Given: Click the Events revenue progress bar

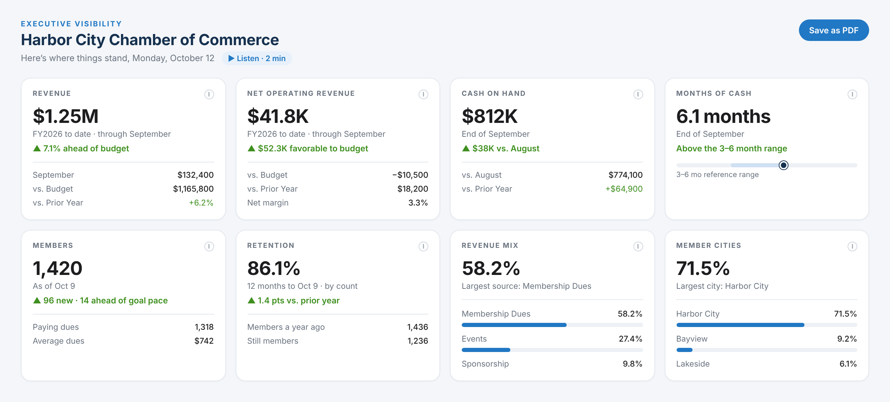Looking at the screenshot, I should point(552,350).
